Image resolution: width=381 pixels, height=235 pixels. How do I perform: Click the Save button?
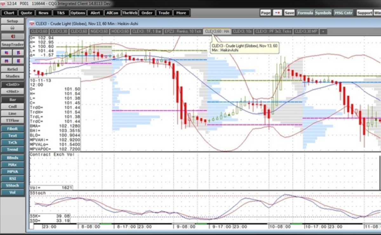point(289,13)
